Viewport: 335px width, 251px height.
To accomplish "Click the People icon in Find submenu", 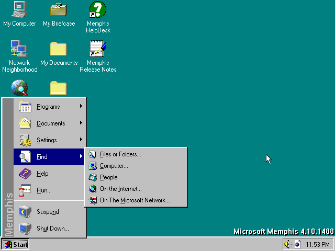I will click(93, 177).
